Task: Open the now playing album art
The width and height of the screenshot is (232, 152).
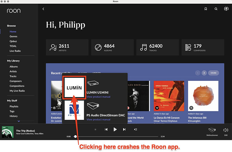Action: [x=8, y=132]
